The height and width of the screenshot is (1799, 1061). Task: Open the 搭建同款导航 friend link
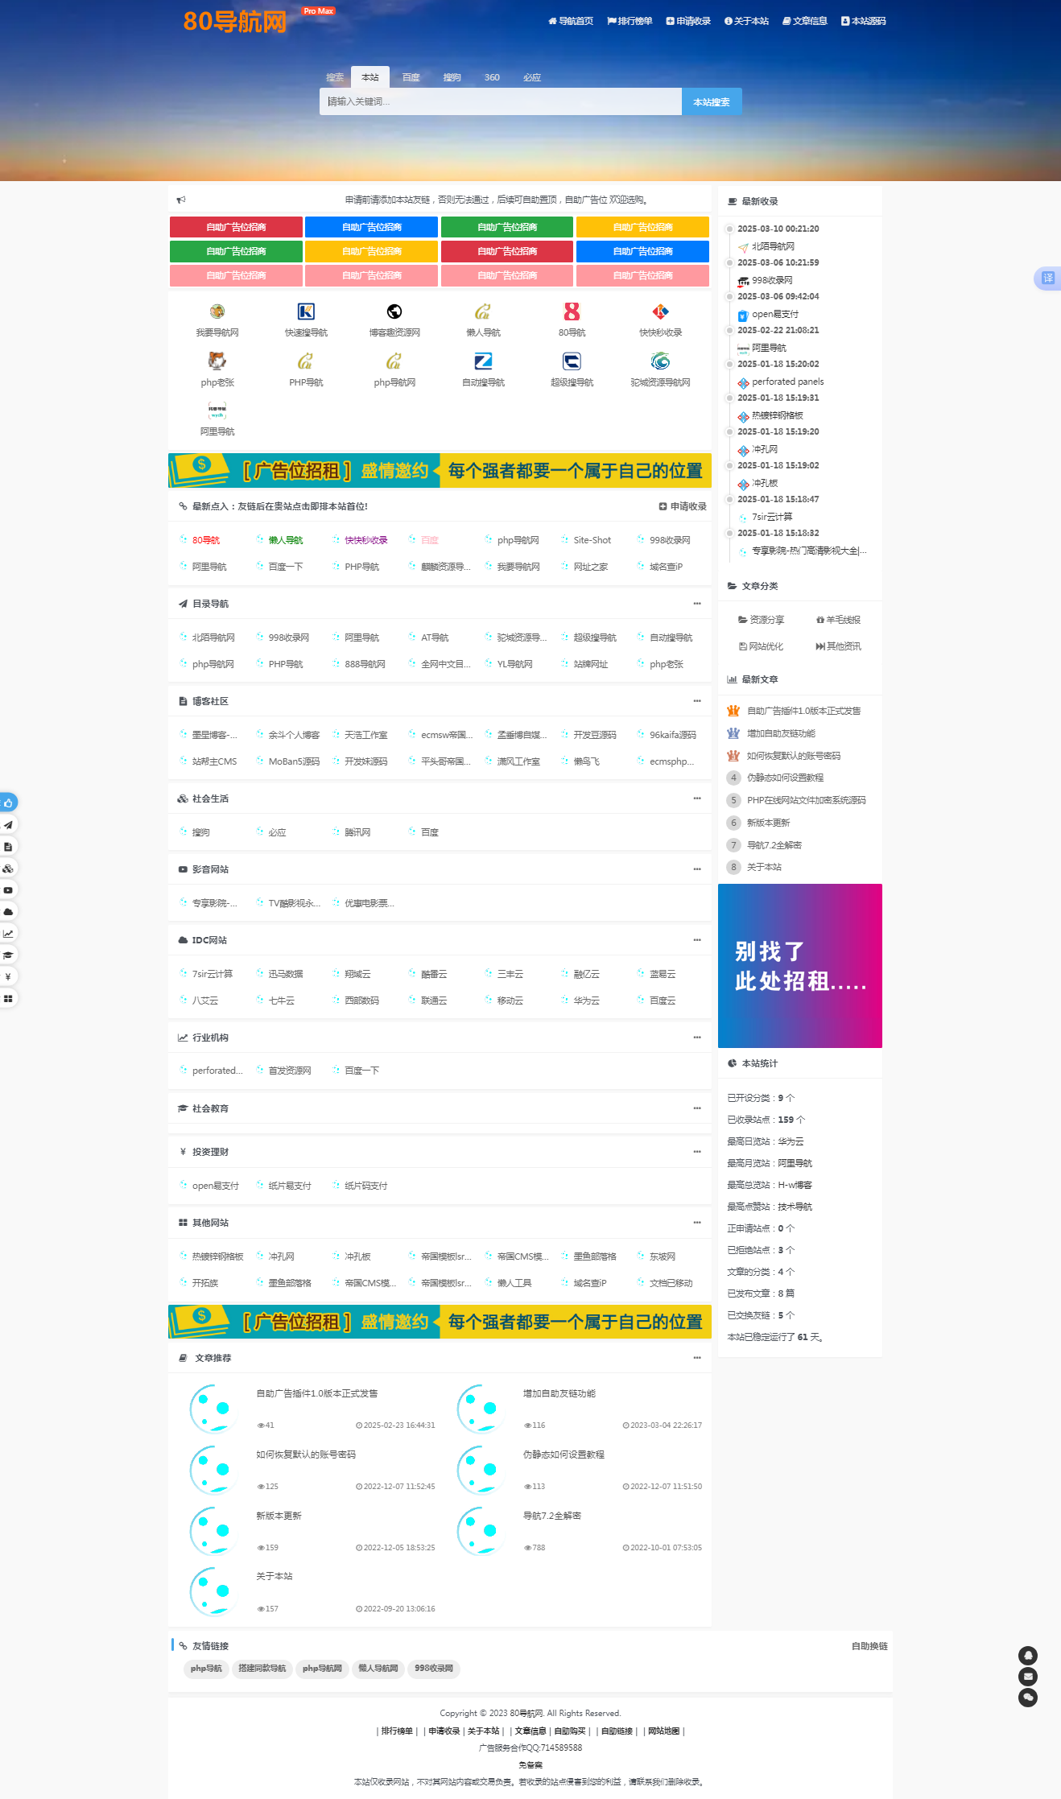click(262, 1669)
